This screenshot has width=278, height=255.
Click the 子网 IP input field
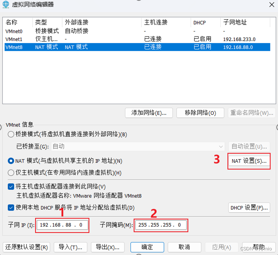62,225
